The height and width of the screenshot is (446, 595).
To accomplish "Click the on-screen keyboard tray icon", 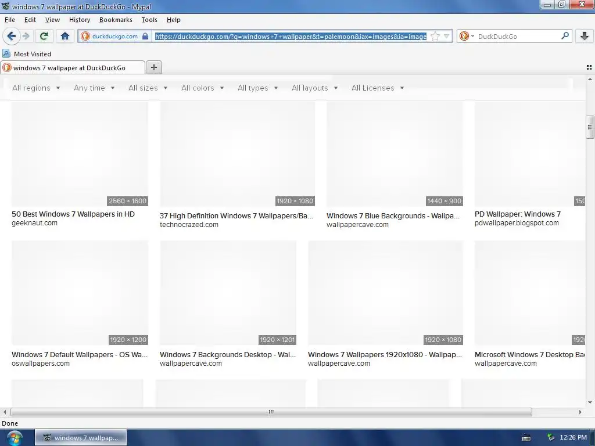I will coord(526,438).
